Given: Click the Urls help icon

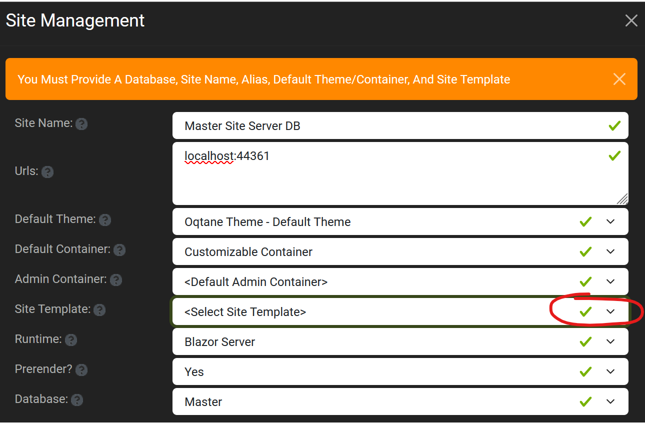Looking at the screenshot, I should pyautogui.click(x=47, y=172).
